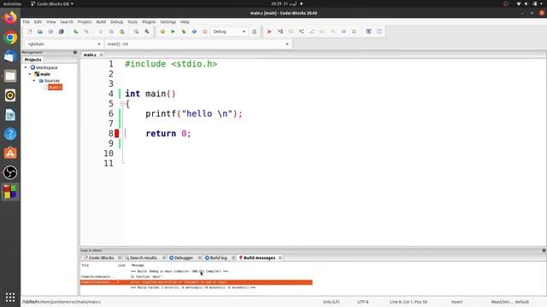Viewport: 547px width, 307px height.
Task: Switch to the Debugger log tab
Action: [x=183, y=258]
